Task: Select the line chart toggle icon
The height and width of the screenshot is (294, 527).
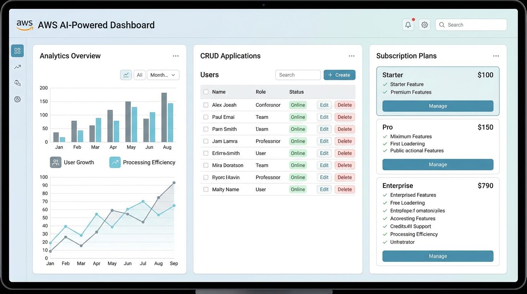Action: pyautogui.click(x=126, y=75)
